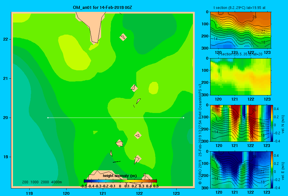Open the northward velocity section plot

240,123
